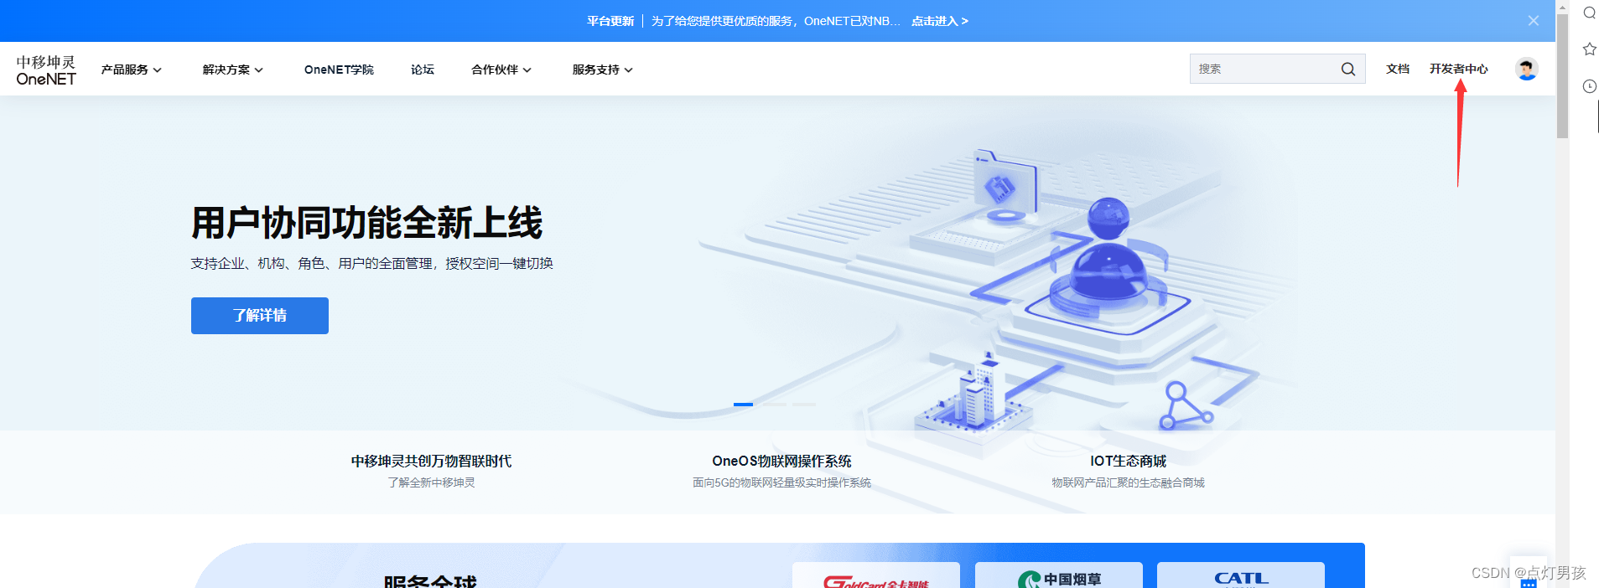Click 点击进入 in the top banner
The image size is (1599, 588).
click(x=940, y=21)
